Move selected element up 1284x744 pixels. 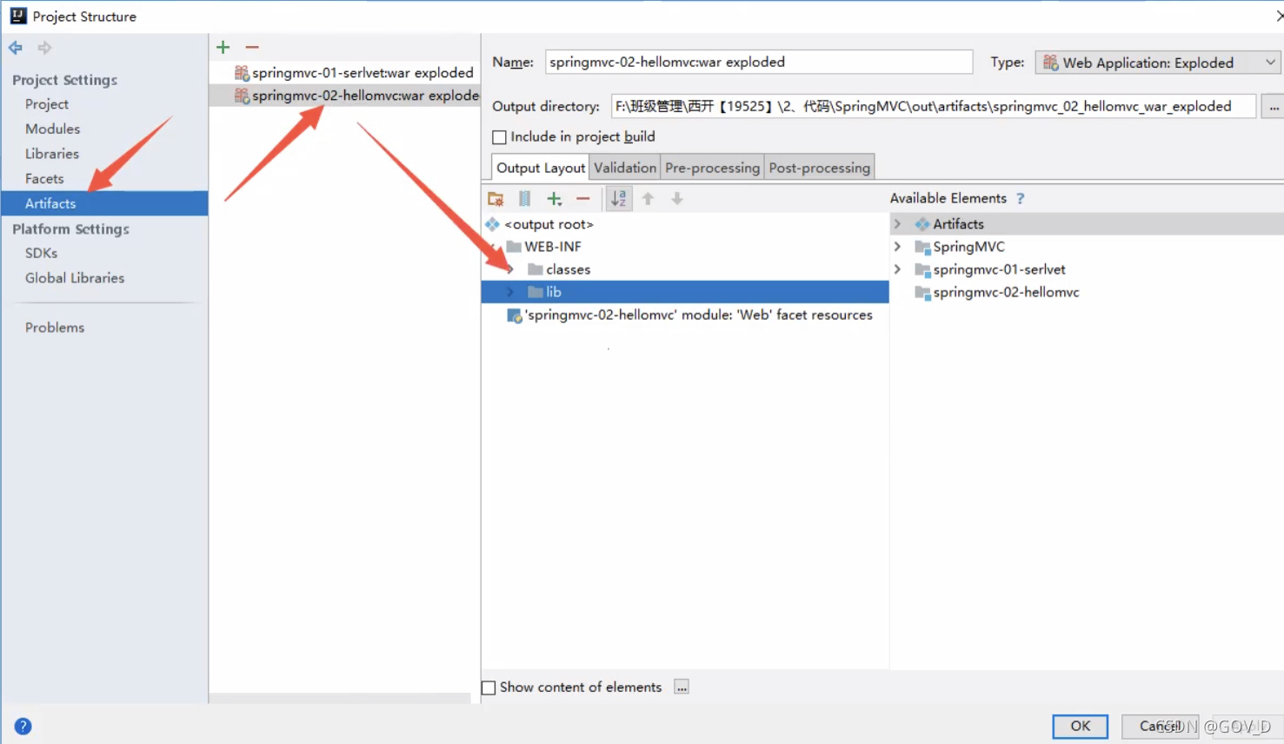(x=648, y=199)
